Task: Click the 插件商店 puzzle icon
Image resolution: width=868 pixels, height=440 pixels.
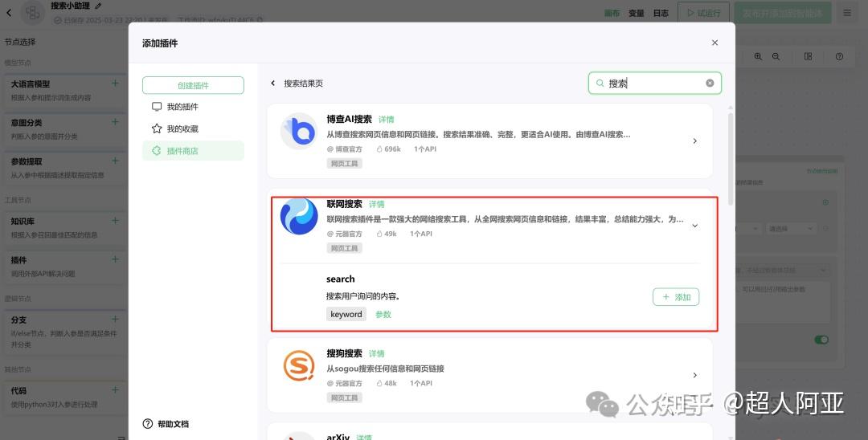Action: 157,151
